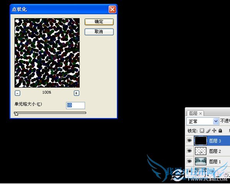
Task: Close the 点状化 dialog
Action: 112,10
